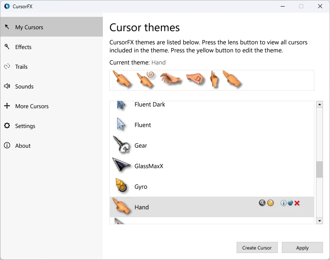
Task: Click the About info icon
Action: [x=7, y=145]
